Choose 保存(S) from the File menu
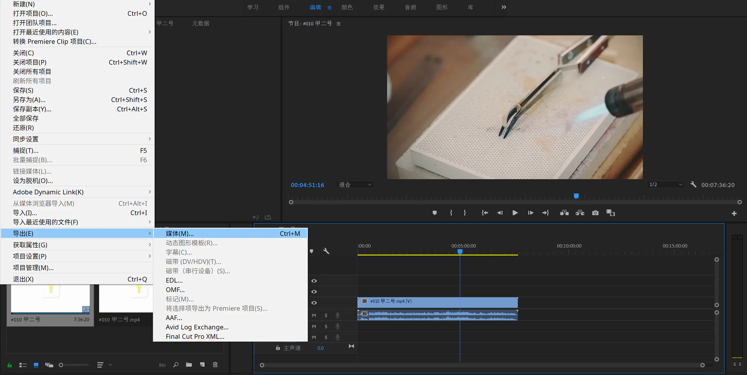Viewport: 747px width, 375px height. [x=77, y=90]
